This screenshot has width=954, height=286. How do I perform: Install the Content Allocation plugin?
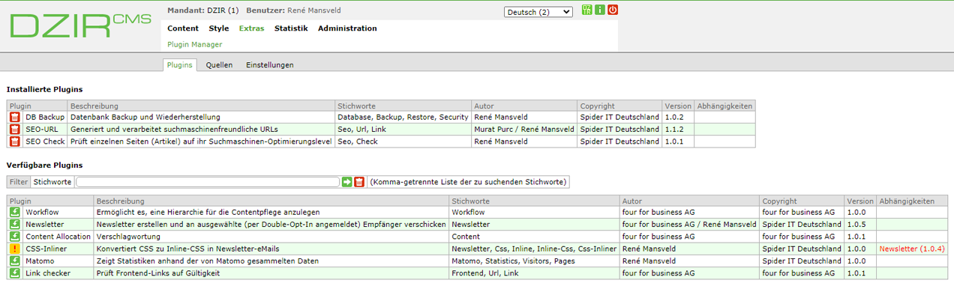click(x=14, y=237)
